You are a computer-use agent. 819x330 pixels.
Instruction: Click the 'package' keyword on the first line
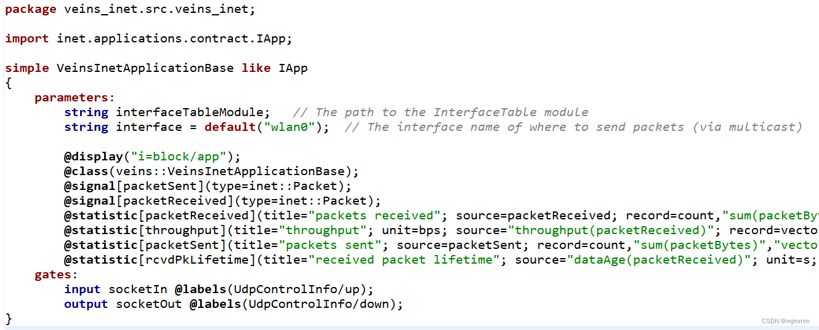[x=31, y=9]
